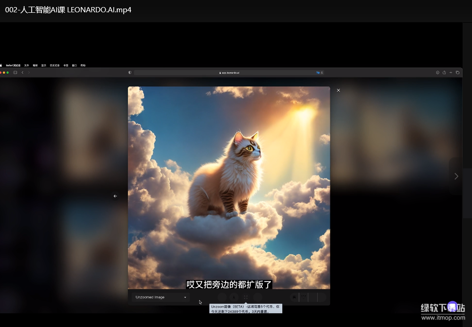
Task: Click the Safari forward arrow
Action: (x=29, y=72)
